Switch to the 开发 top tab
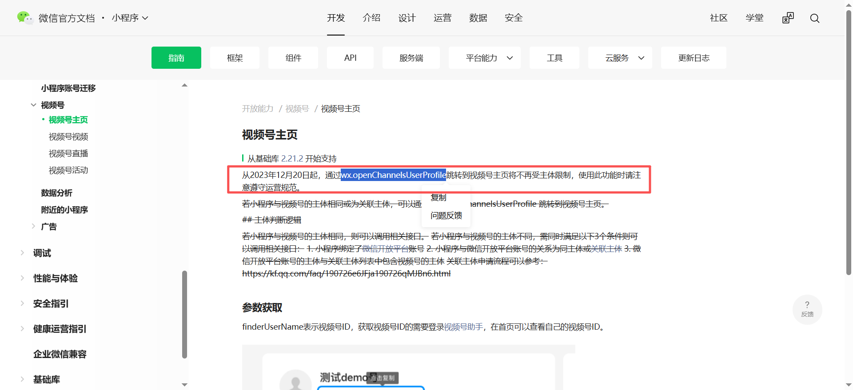 (336, 18)
